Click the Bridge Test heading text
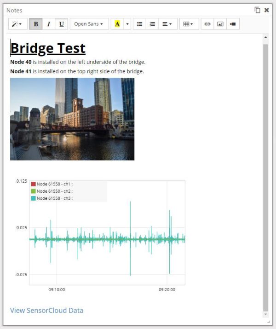276x329 pixels. (x=48, y=48)
